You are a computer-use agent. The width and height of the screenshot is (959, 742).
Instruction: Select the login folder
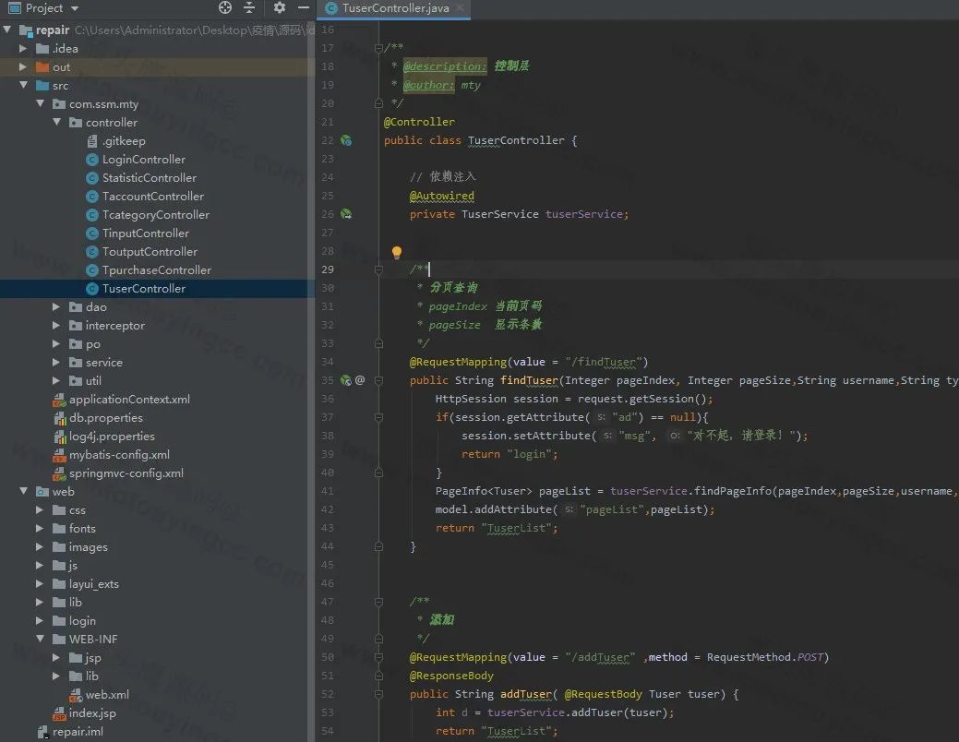pos(82,620)
